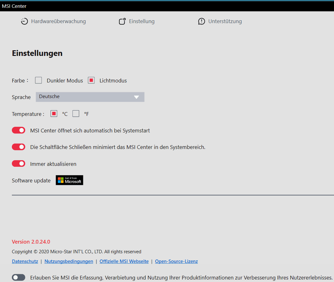Select the °C temperature checkbox
This screenshot has height=282, width=334.
point(54,114)
